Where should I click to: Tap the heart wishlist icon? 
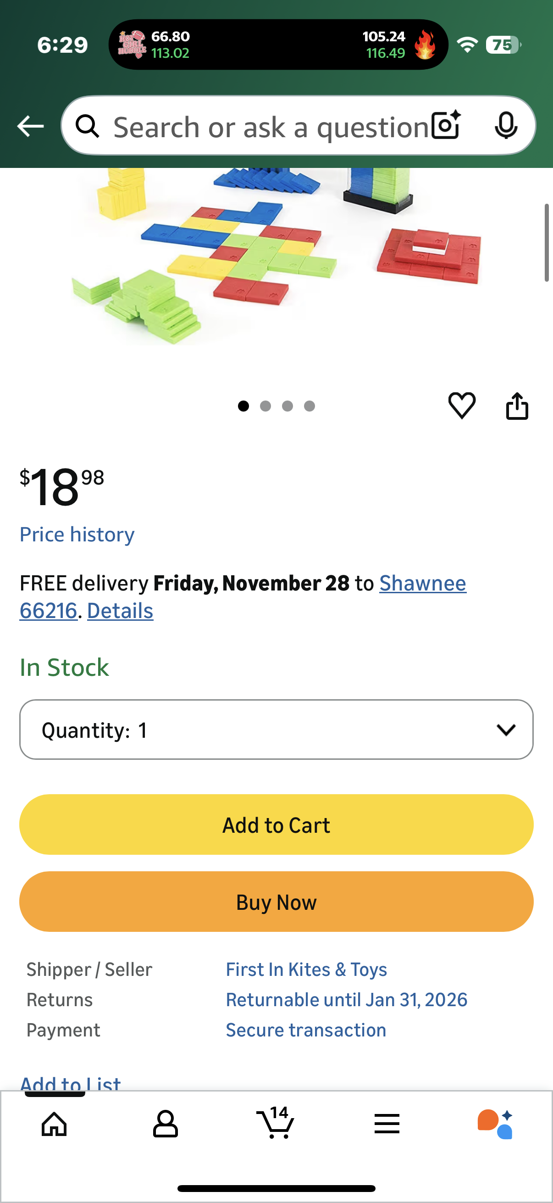tap(462, 406)
